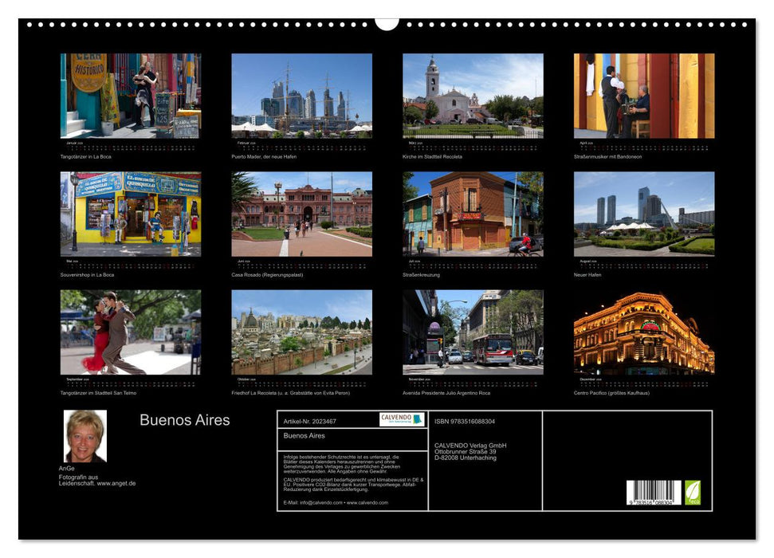This screenshot has width=774, height=558.
Task: Click the blue CALVENDO bookmark symbol
Action: [417, 420]
